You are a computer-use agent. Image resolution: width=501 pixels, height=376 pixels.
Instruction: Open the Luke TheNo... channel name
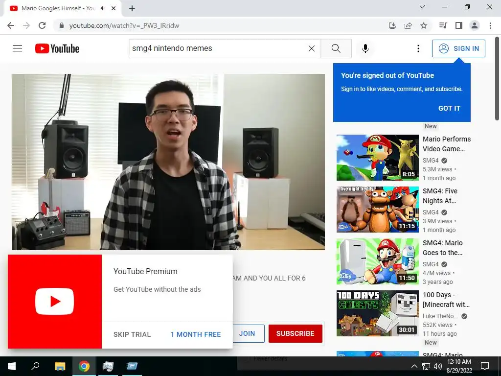click(440, 316)
